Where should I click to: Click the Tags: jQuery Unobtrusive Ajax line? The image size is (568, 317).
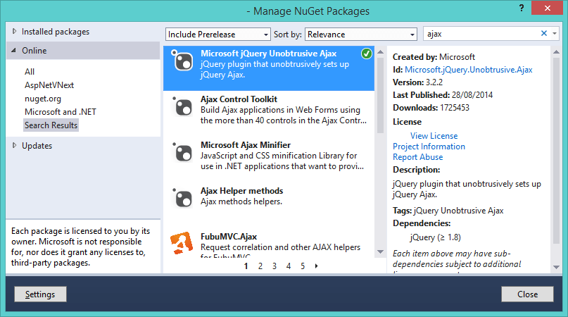[448, 211]
